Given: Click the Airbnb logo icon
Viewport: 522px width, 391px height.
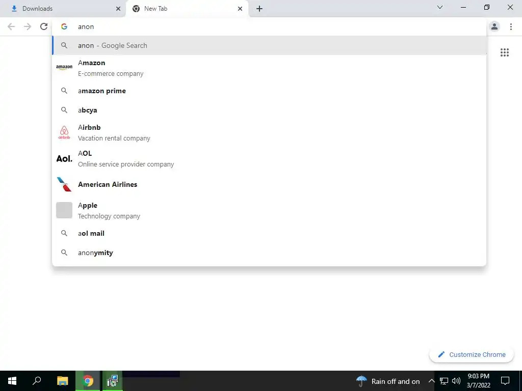Looking at the screenshot, I should tap(64, 132).
